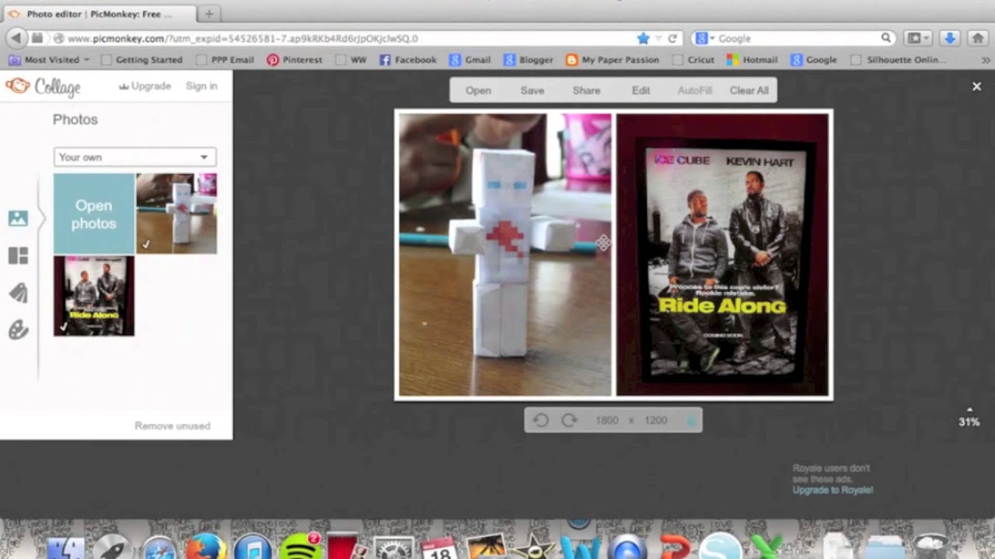The width and height of the screenshot is (995, 559).
Task: Click the Upgrade link with crown
Action: [145, 86]
